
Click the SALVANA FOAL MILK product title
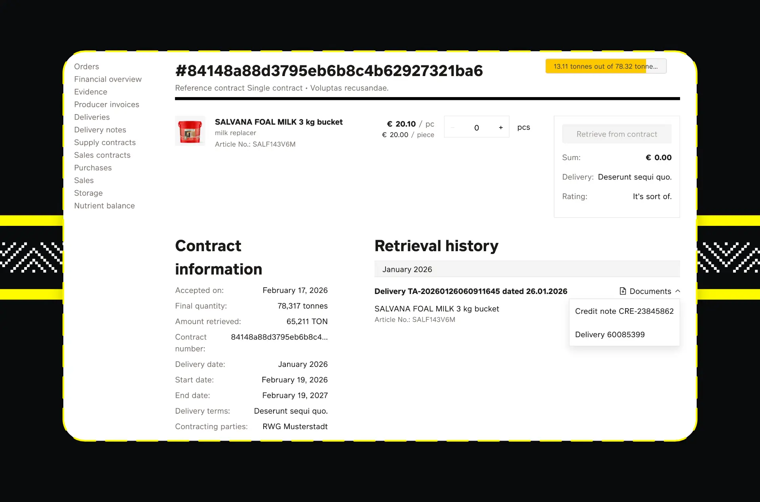point(278,122)
